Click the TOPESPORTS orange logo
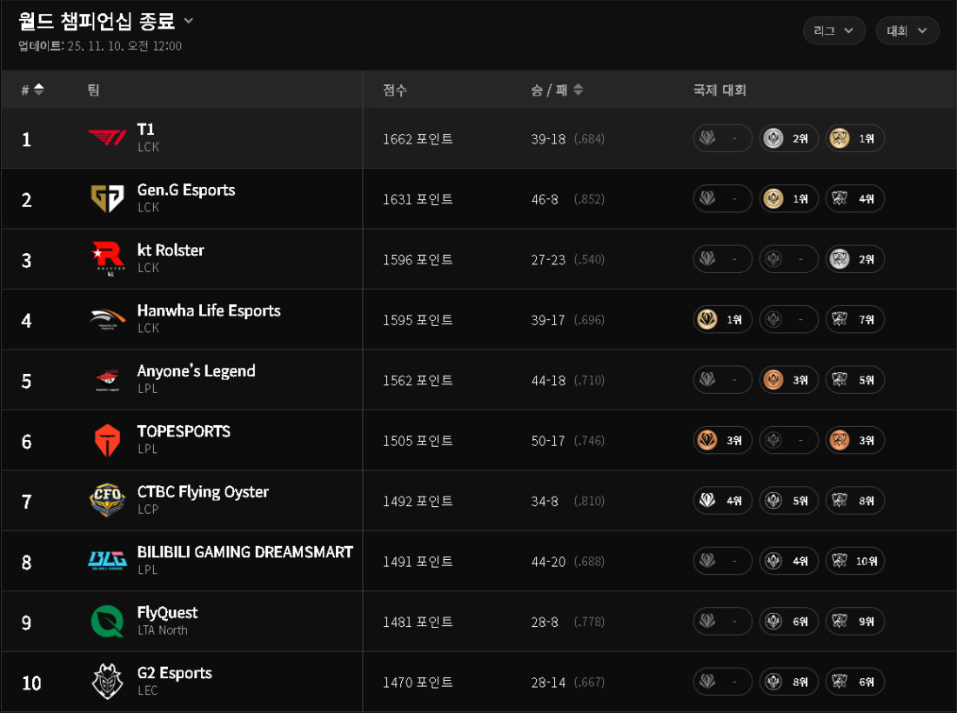 click(x=107, y=441)
